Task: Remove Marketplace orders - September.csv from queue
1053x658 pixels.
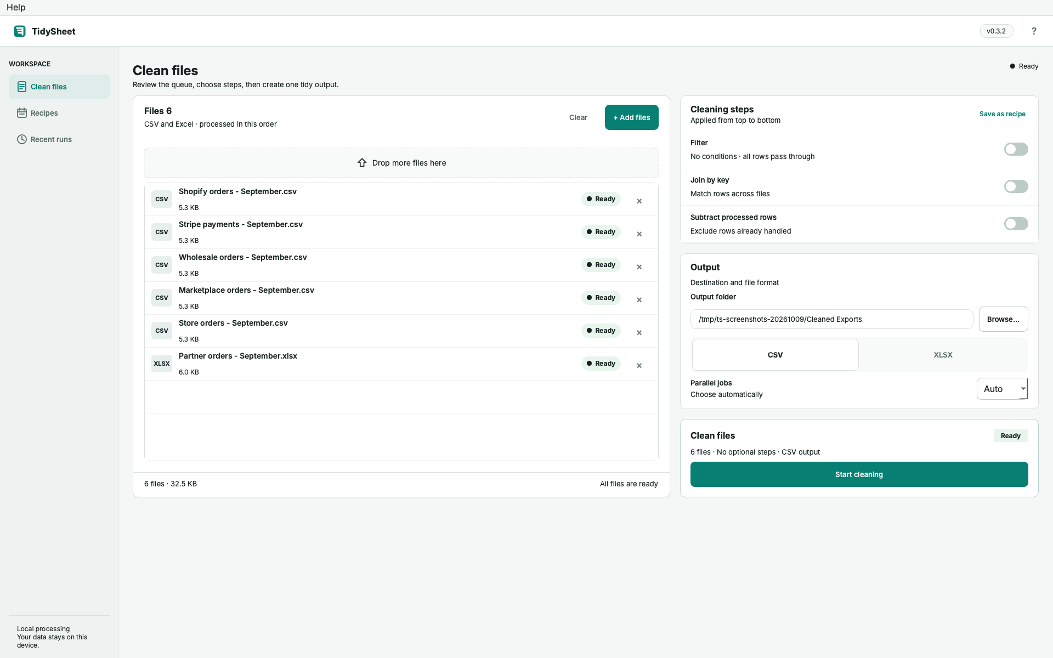Action: point(639,300)
